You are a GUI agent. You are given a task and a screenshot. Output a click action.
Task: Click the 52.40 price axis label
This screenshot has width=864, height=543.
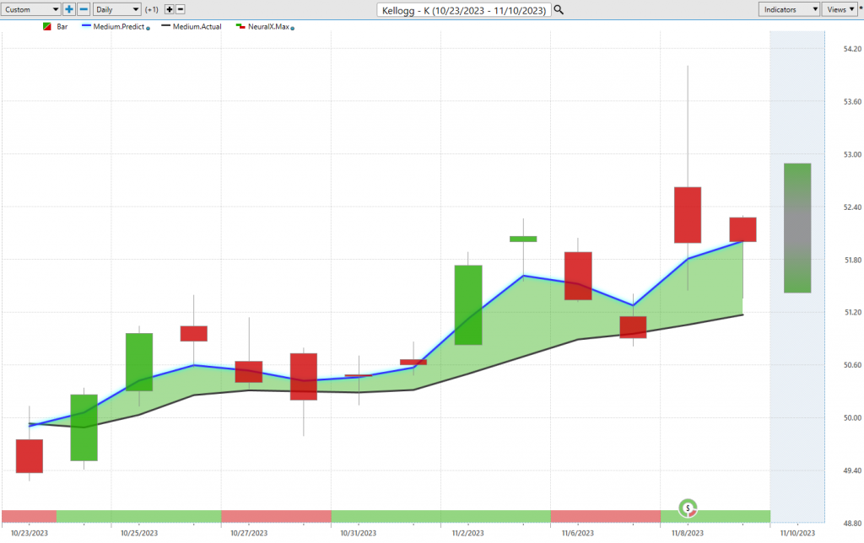pos(852,207)
